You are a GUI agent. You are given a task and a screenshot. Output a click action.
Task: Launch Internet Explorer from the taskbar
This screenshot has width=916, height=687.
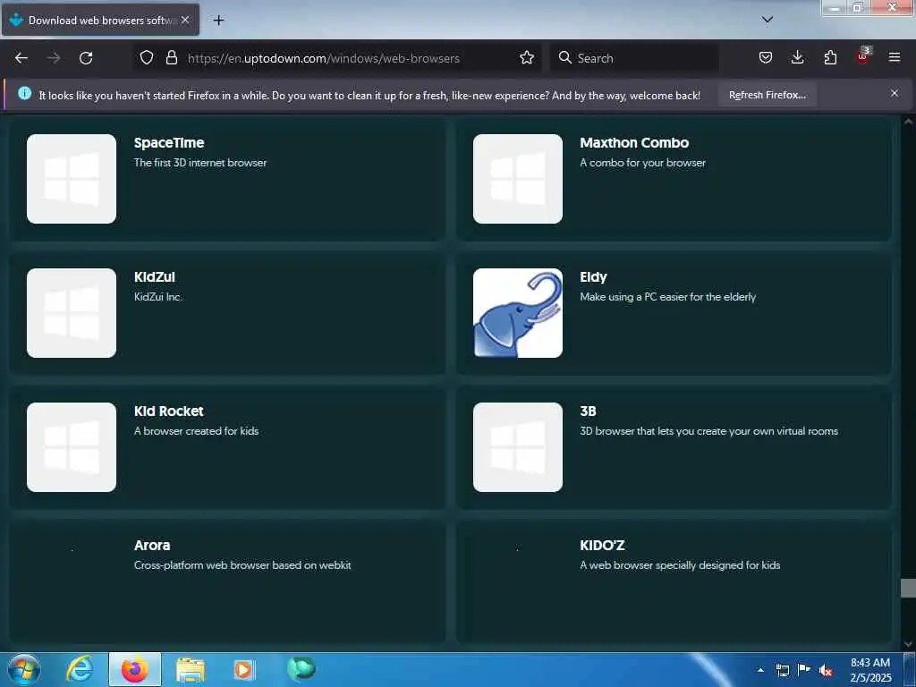(79, 669)
